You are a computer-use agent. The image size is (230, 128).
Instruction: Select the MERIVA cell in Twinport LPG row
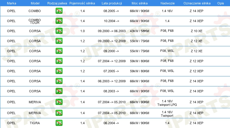click(35, 102)
